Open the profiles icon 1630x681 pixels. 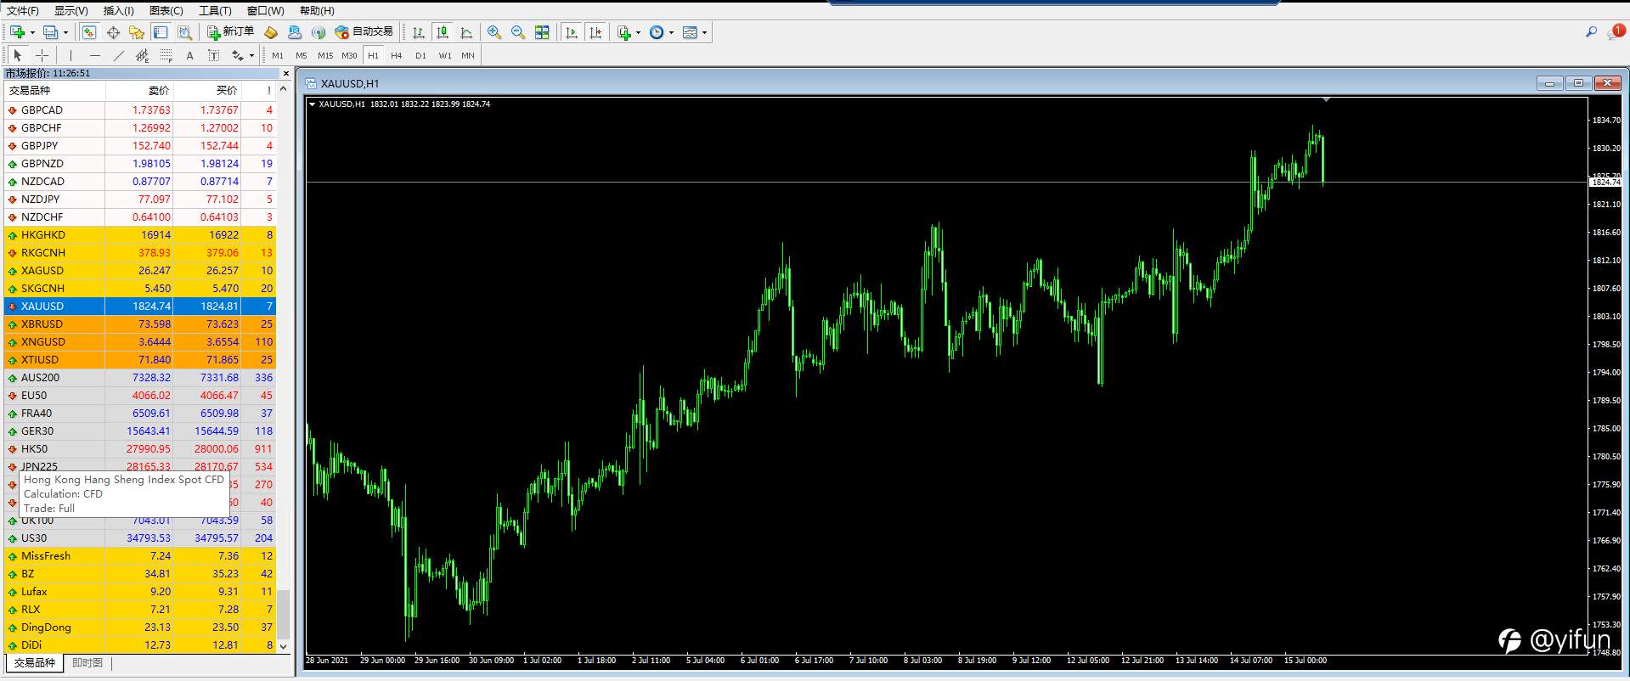pyautogui.click(x=51, y=32)
